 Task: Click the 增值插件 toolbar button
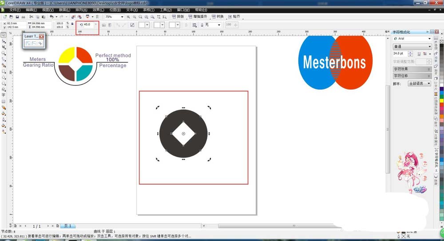(x=198, y=17)
